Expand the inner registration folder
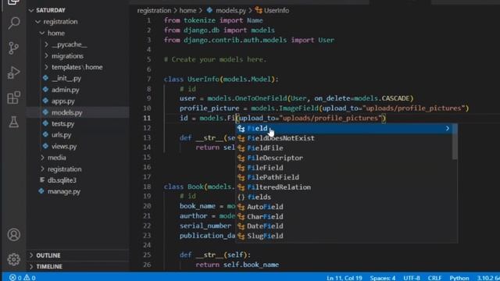500x281 pixels. 42,169
